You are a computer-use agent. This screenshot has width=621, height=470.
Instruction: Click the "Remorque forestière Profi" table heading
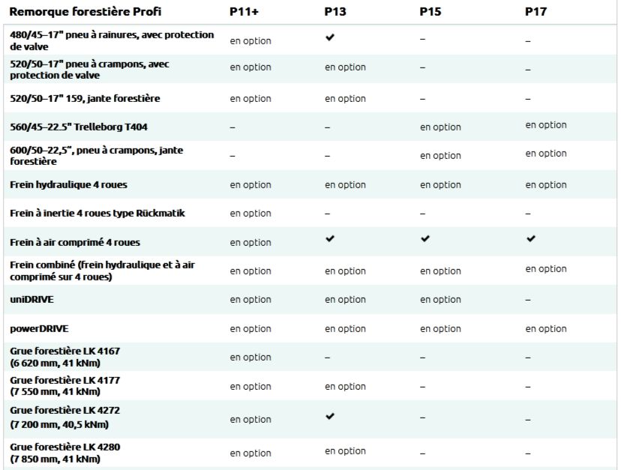pos(85,12)
